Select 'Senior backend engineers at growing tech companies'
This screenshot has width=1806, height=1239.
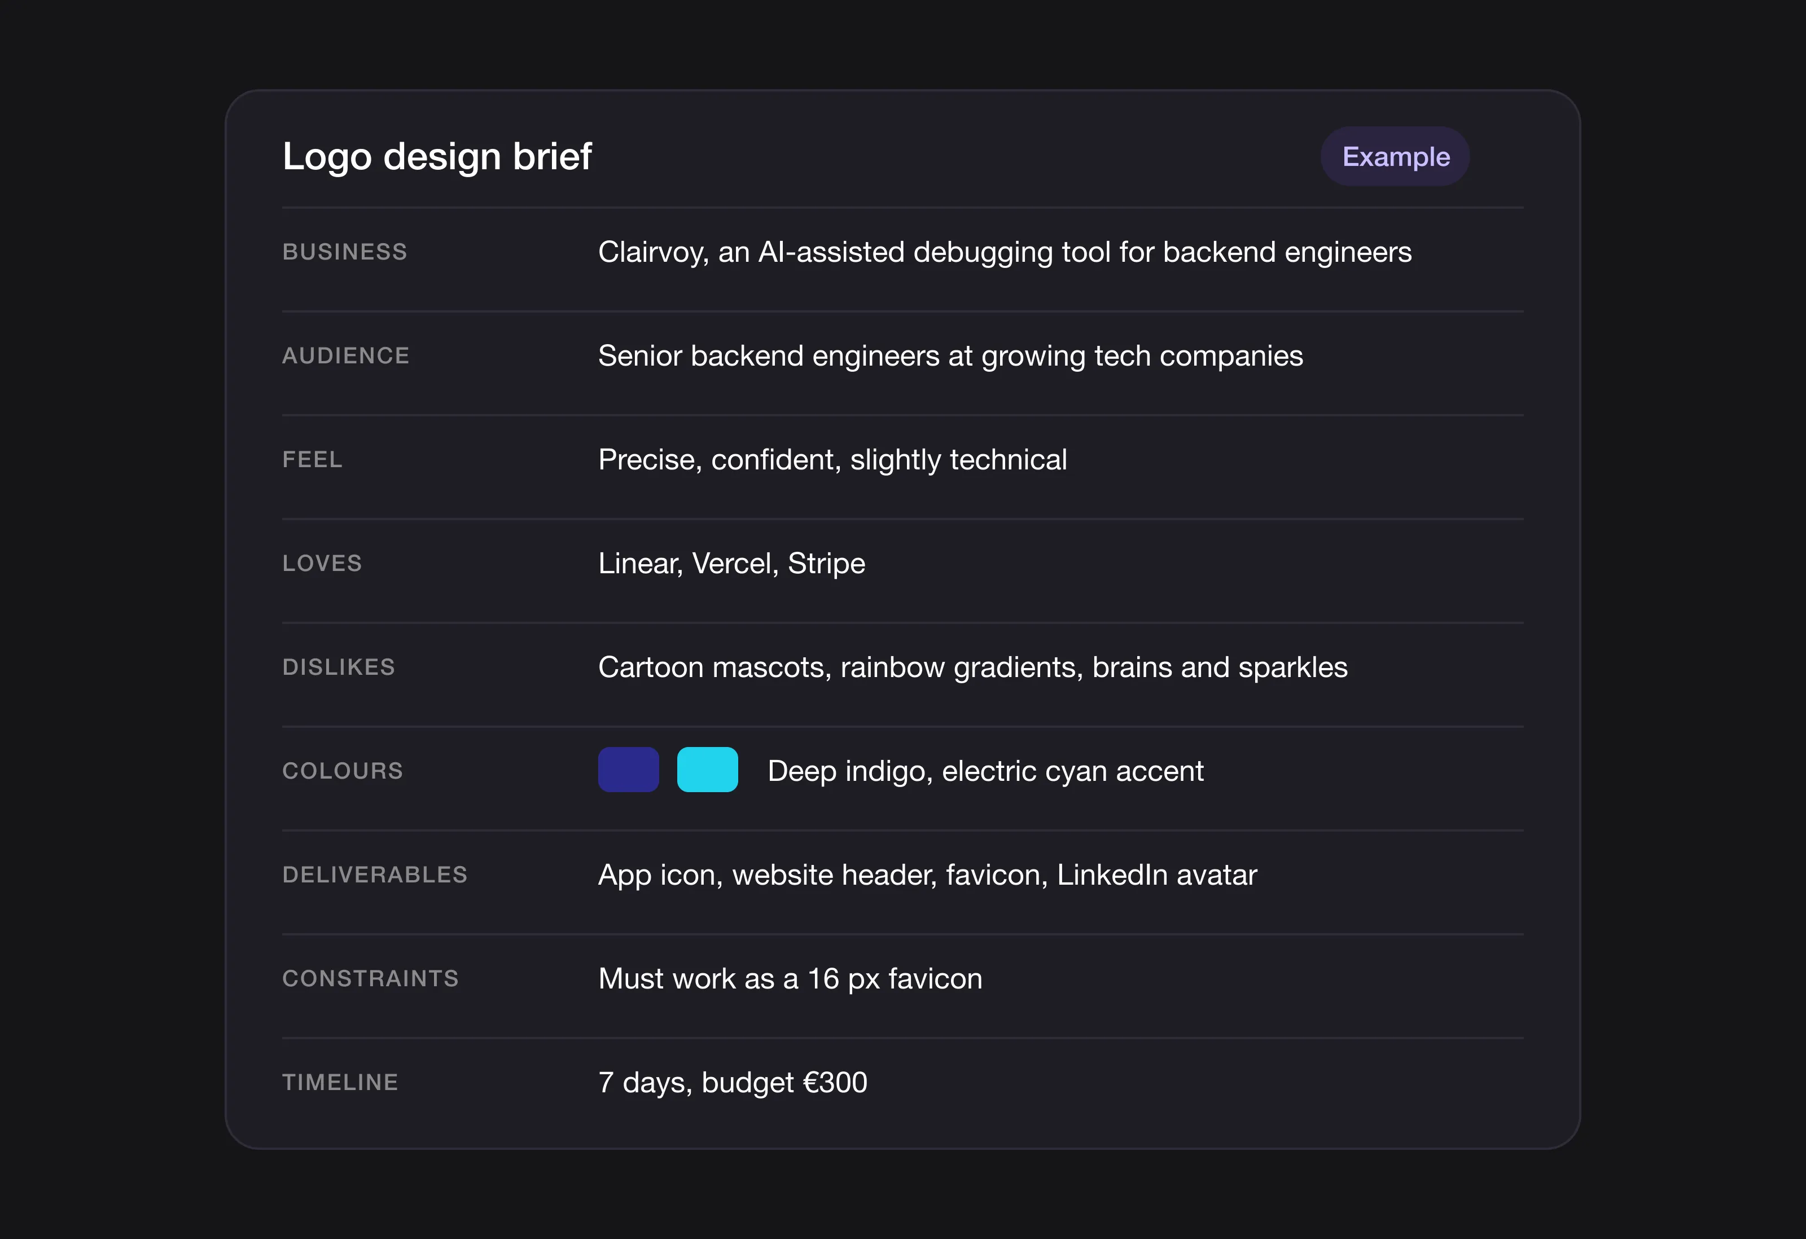[x=950, y=357]
